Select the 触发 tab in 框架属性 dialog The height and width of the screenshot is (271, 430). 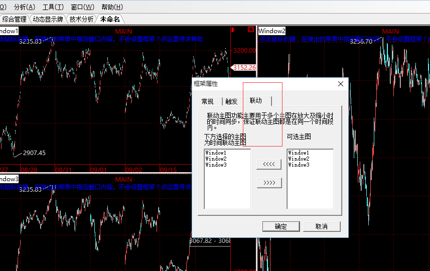[231, 101]
